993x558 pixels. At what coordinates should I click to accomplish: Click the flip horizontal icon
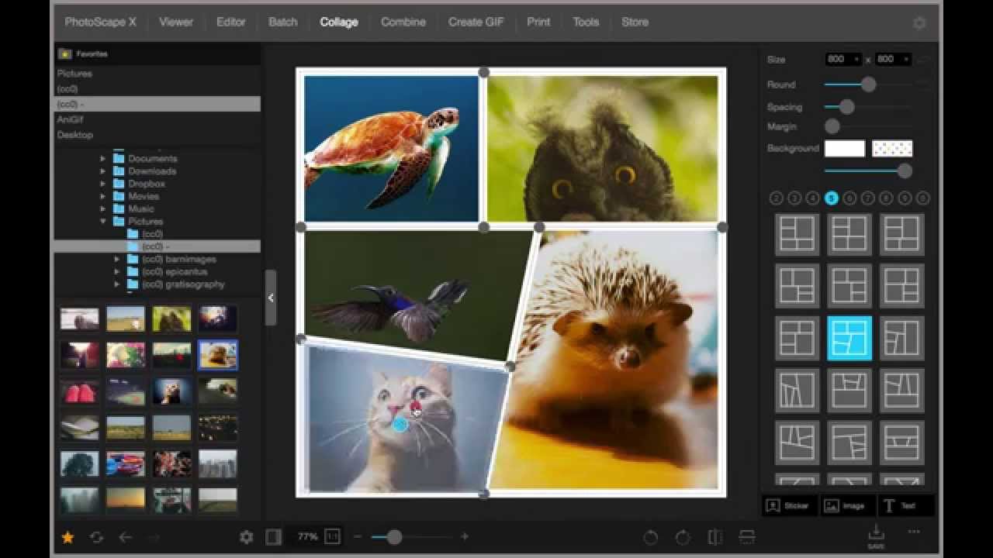715,537
